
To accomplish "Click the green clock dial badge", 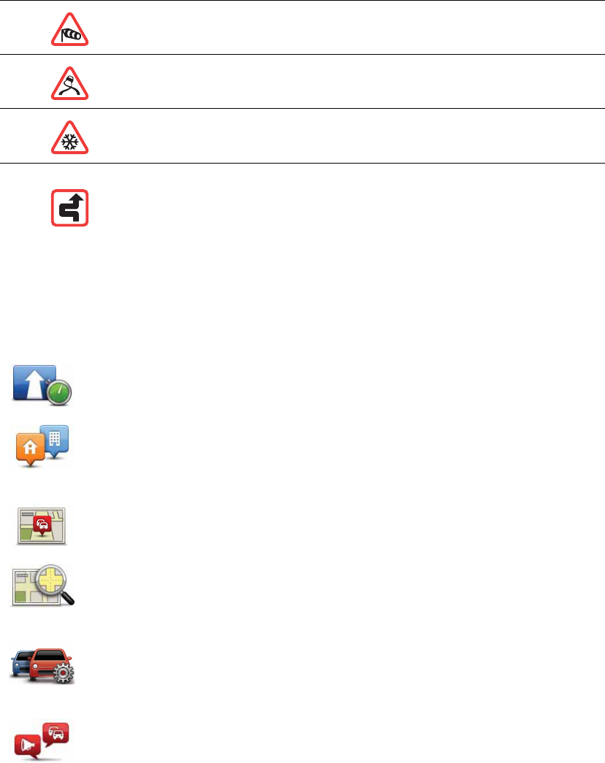I will 59,392.
